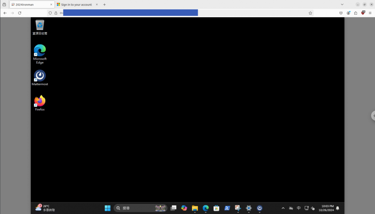Click the tracking protection shield icon
This screenshot has width=375, height=214.
click(50, 13)
